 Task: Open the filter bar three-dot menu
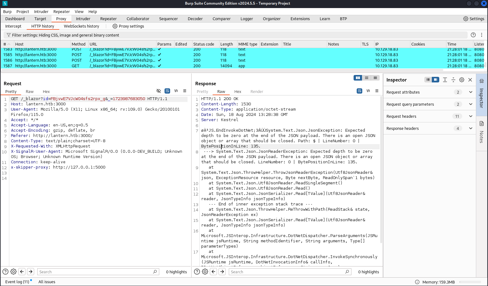click(x=481, y=35)
